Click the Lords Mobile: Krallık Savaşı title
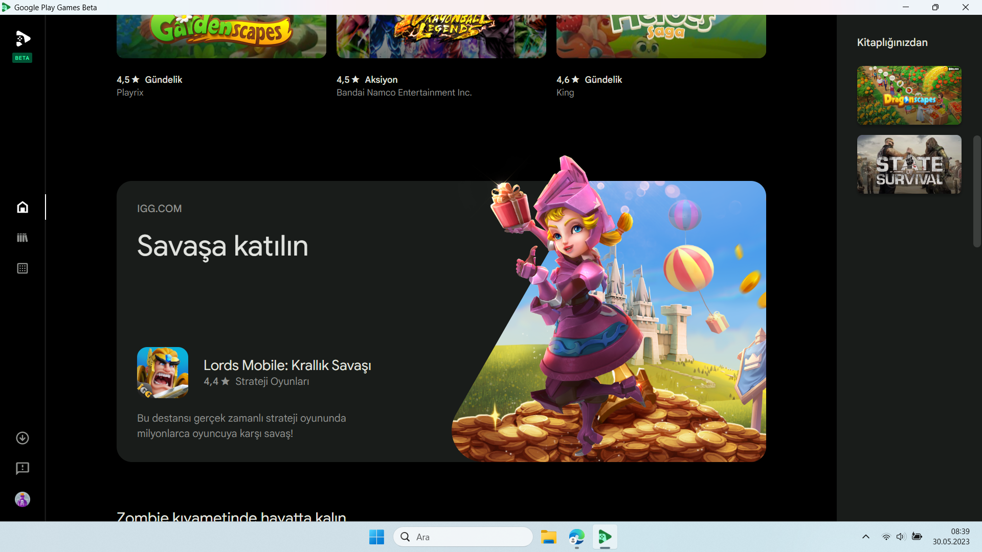The width and height of the screenshot is (982, 552). 287,365
